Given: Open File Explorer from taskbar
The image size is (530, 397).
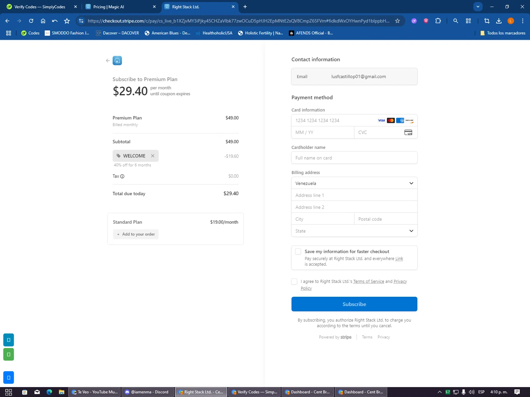Looking at the screenshot, I should point(61,392).
